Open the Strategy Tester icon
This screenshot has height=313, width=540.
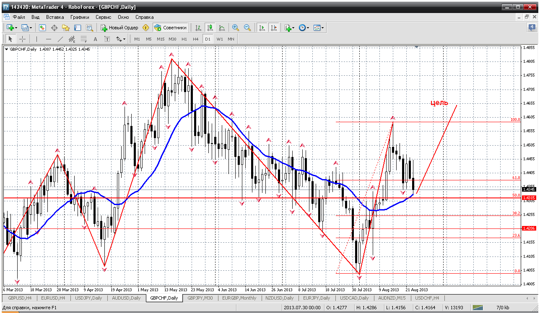(89, 28)
